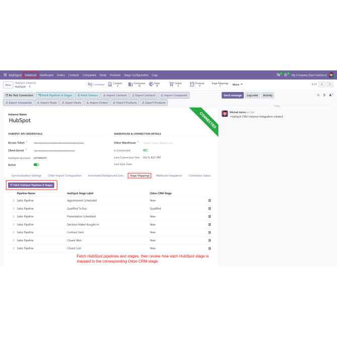Open the user avatar in top bar

point(331,75)
